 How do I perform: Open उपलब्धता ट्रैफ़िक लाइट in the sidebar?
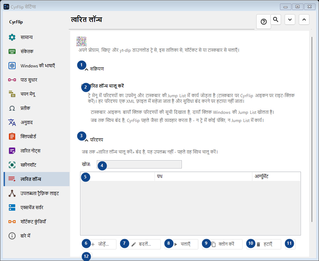pos(37,193)
